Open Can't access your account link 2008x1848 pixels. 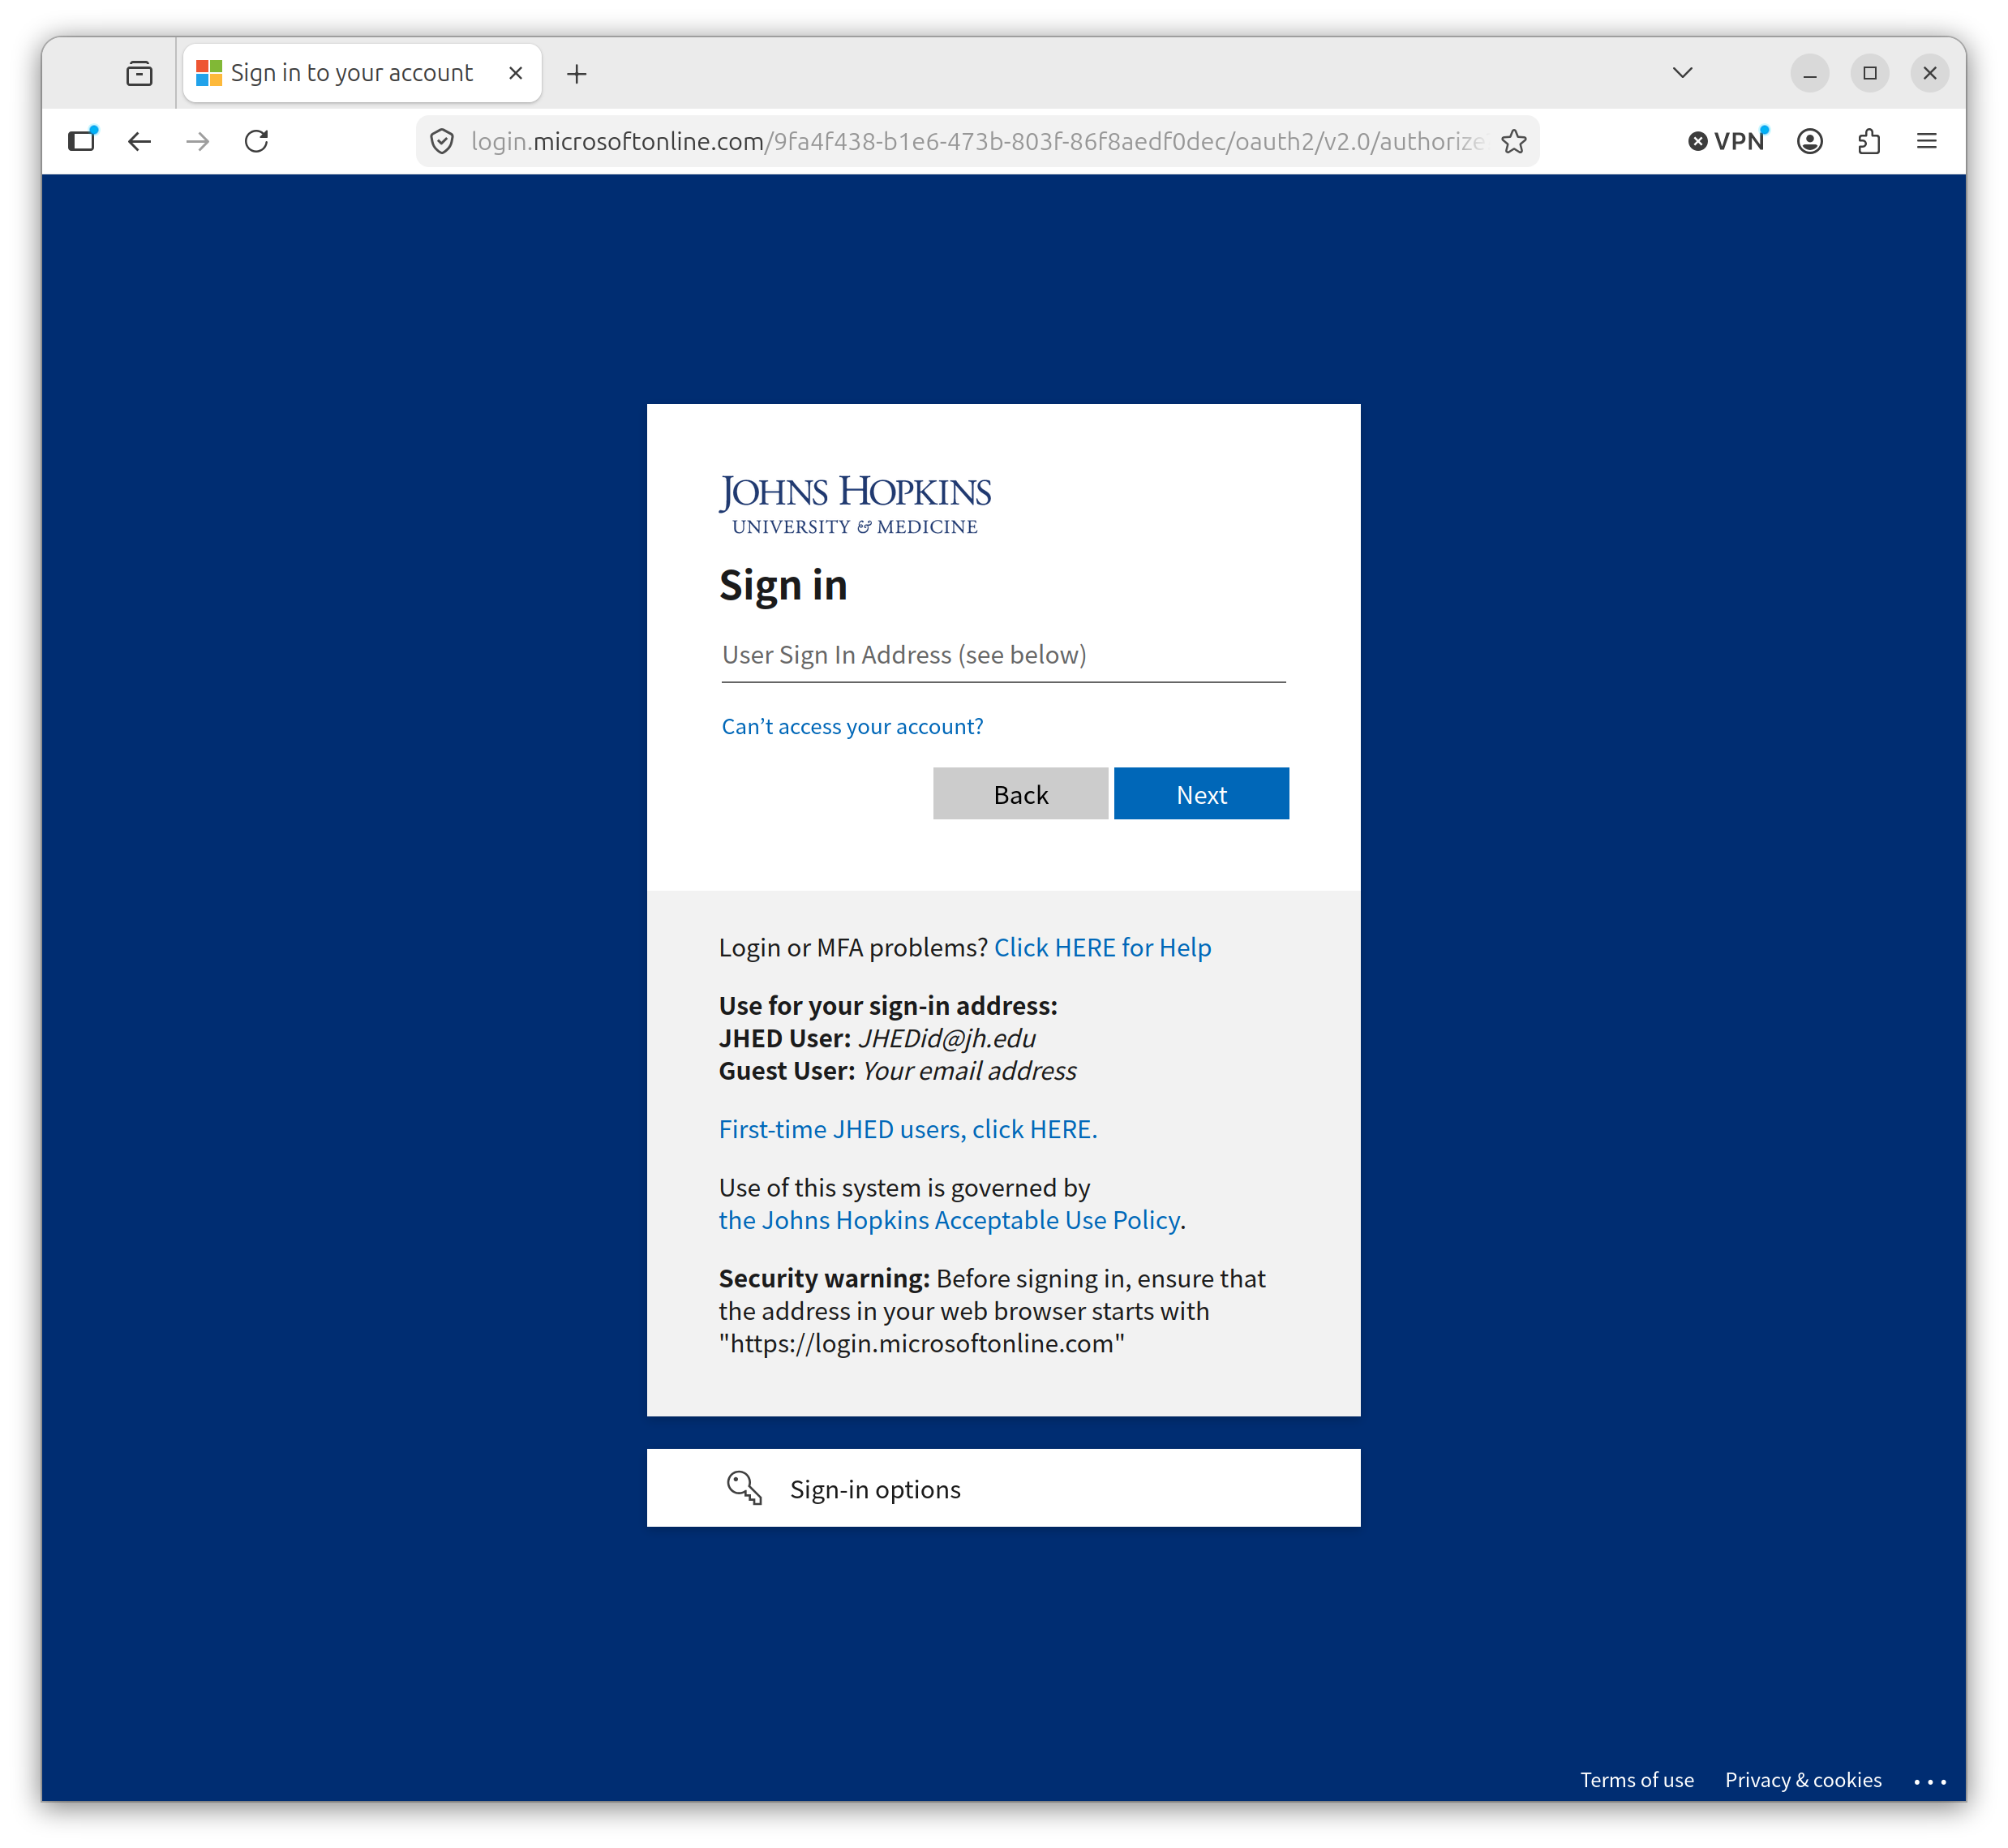[x=852, y=726]
